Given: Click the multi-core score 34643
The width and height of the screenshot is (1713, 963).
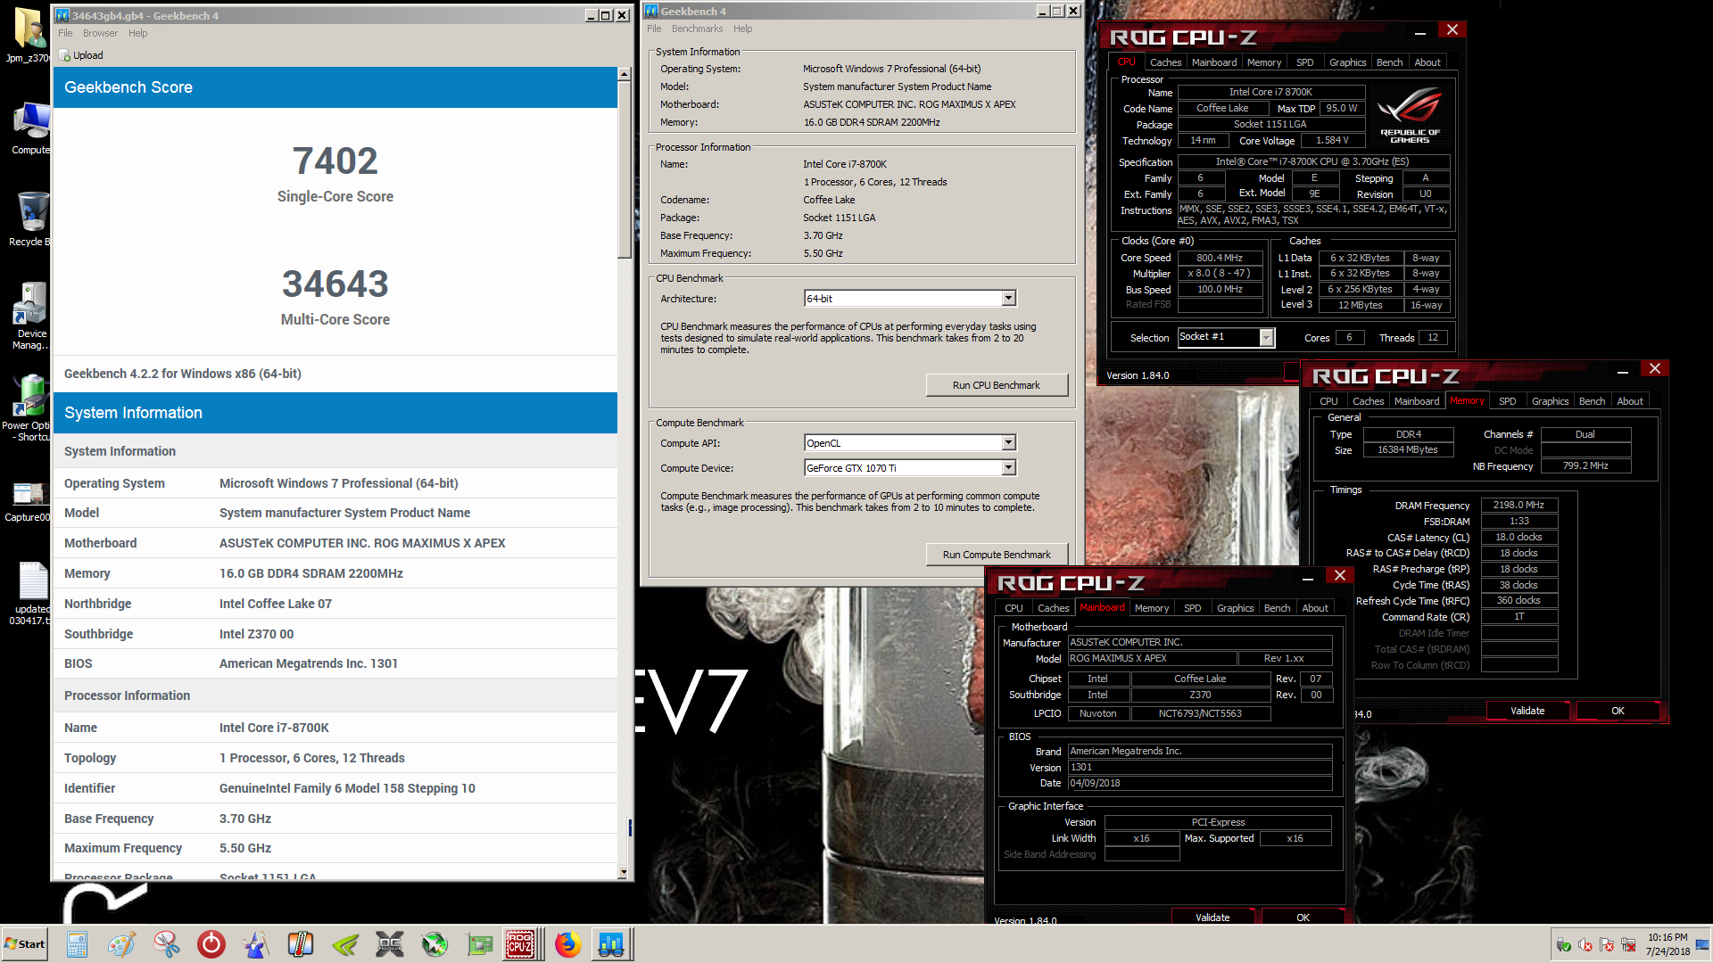Looking at the screenshot, I should tap(335, 284).
